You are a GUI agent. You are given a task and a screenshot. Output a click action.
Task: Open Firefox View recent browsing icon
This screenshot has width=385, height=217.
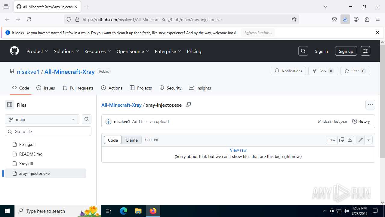point(6,7)
